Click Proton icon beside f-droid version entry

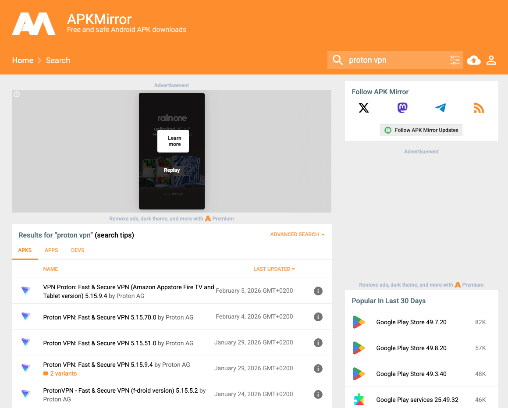25,394
